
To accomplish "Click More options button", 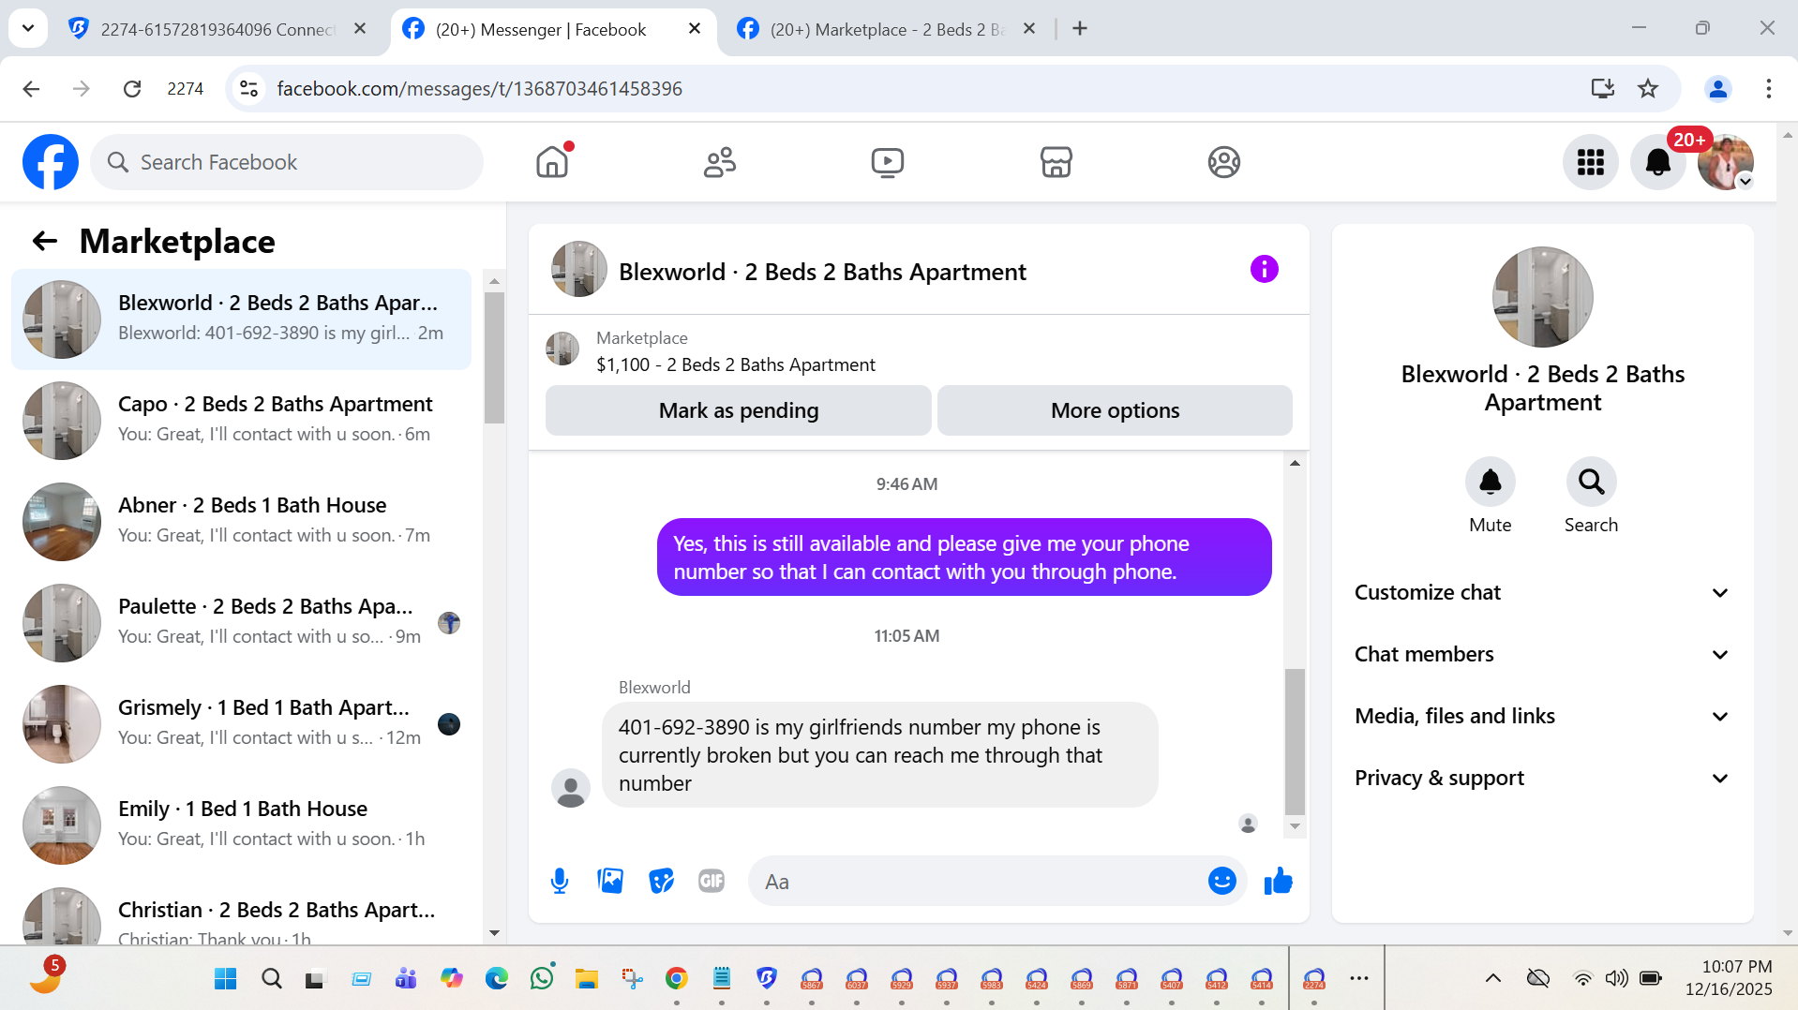I will (1116, 410).
